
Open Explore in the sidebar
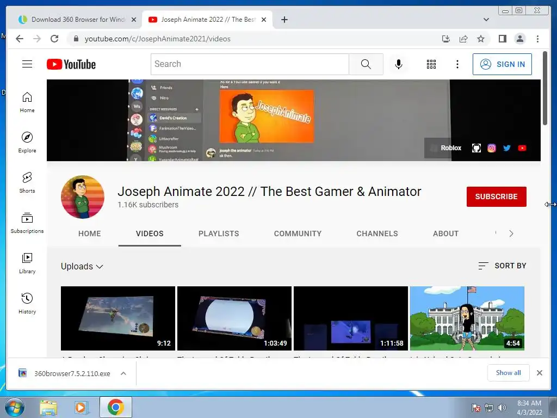[27, 142]
